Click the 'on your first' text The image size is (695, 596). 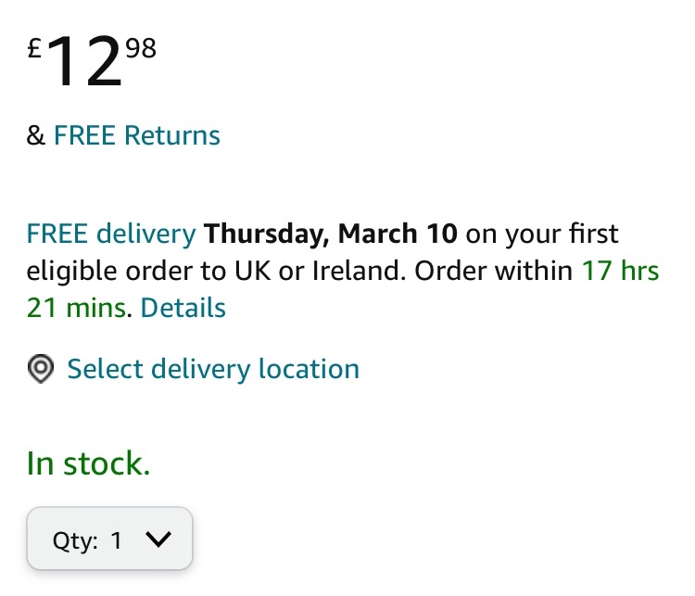pos(541,233)
